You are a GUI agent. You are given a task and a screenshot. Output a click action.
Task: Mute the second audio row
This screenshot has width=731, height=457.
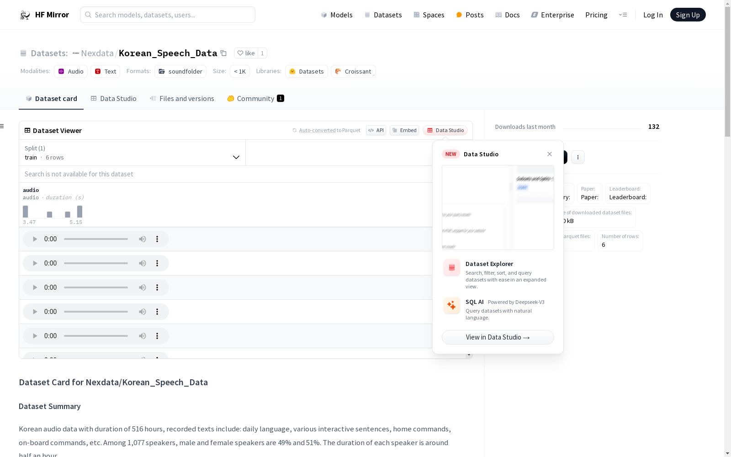143,263
